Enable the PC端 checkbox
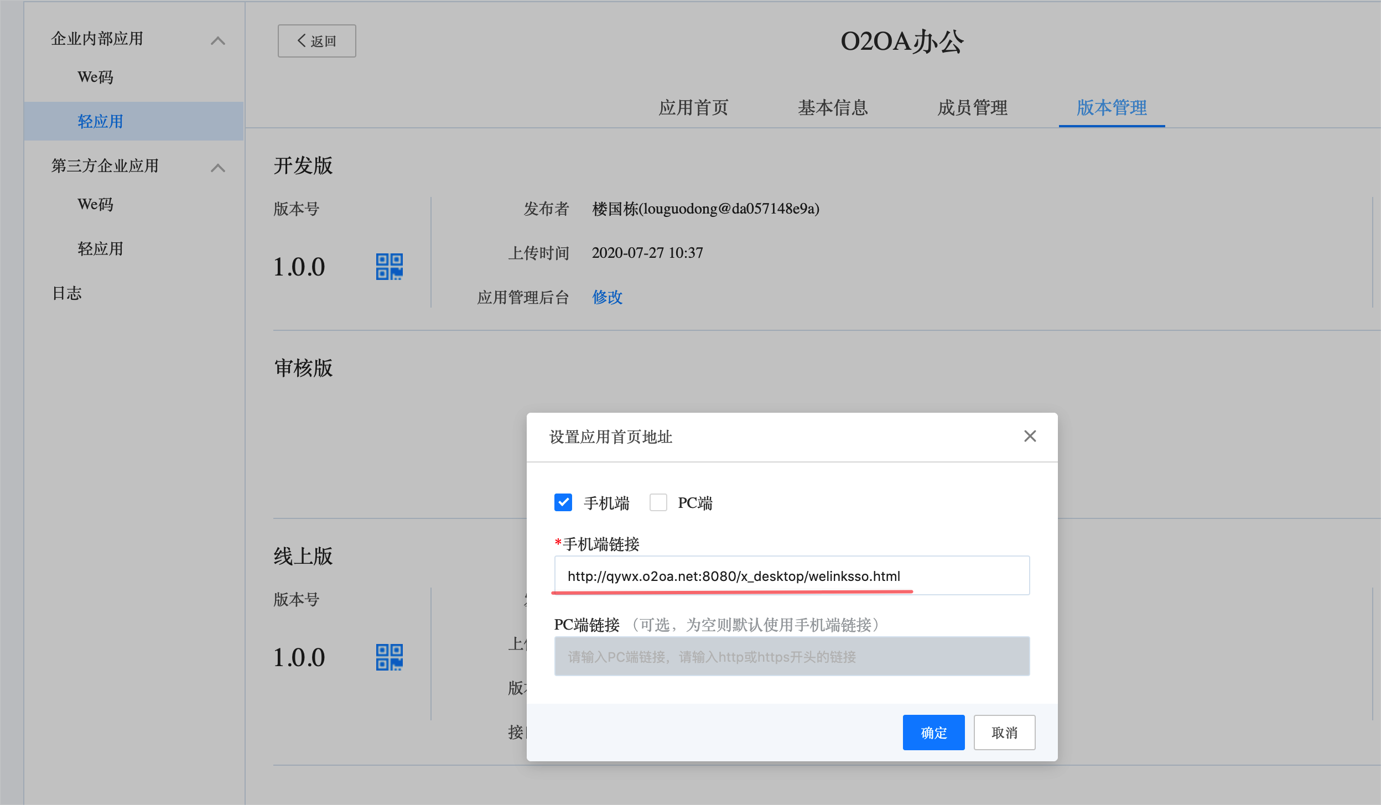 [658, 502]
